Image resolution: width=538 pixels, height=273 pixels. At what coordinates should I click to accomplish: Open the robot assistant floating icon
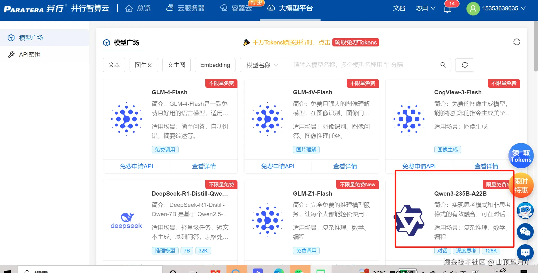pyautogui.click(x=525, y=211)
